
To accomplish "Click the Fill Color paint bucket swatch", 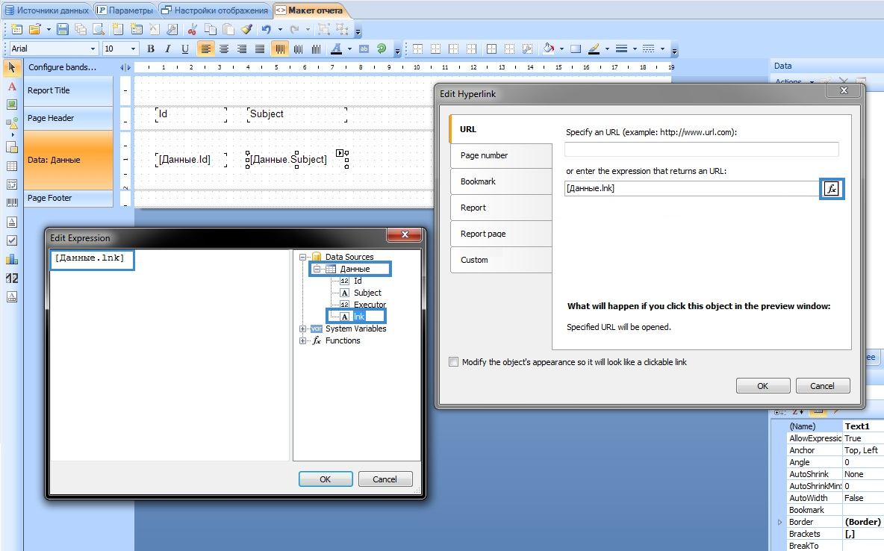I will [549, 49].
